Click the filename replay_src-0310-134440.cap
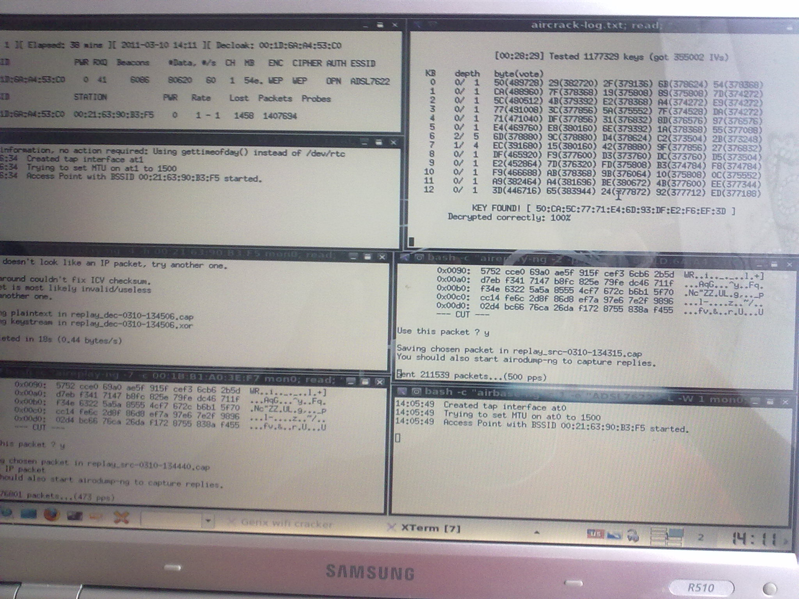Viewport: 799px width, 599px height. (148, 465)
